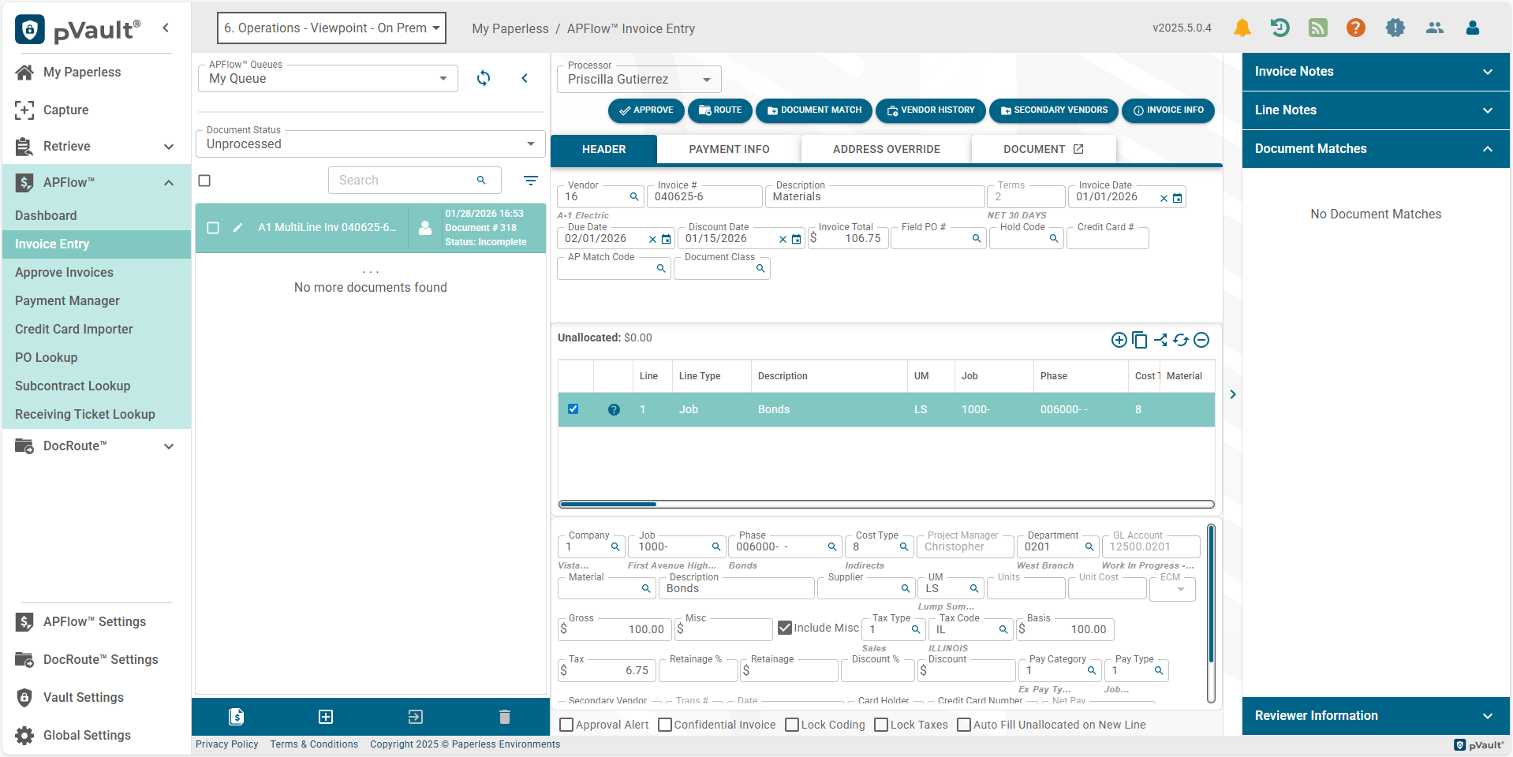The height and width of the screenshot is (757, 1513).
Task: Split the selected invoice line
Action: [x=1160, y=340]
